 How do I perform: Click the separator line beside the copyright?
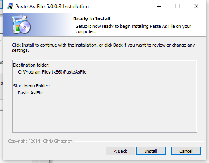pyautogui.click(x=139, y=141)
